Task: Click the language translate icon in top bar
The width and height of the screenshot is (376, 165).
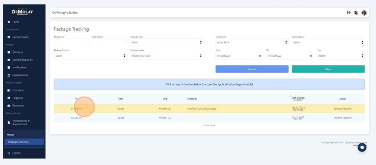Action: [x=356, y=13]
